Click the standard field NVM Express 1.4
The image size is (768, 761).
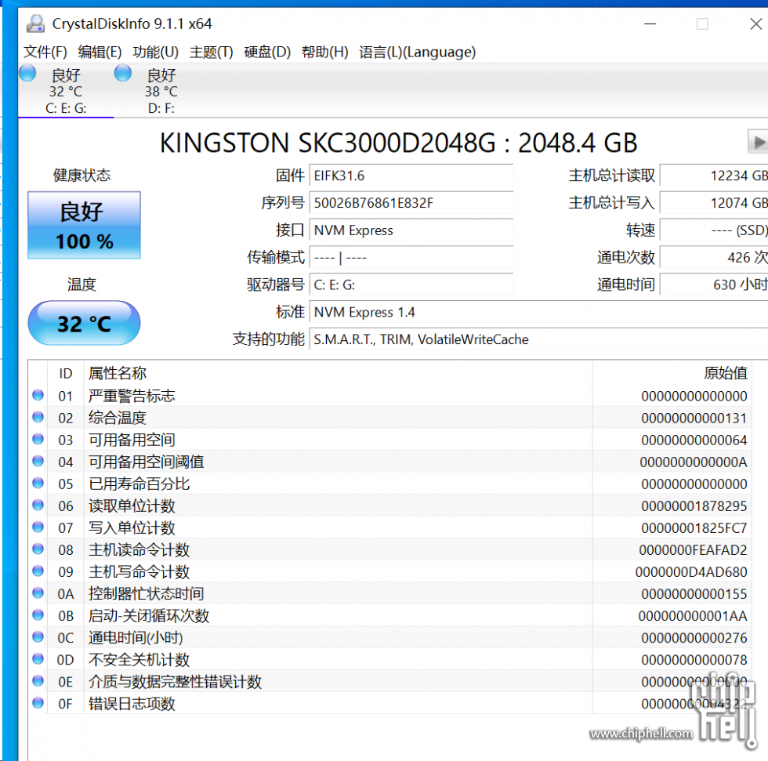[x=539, y=312]
